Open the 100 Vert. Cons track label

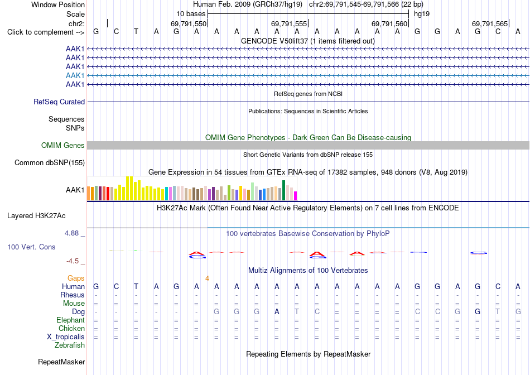click(31, 247)
